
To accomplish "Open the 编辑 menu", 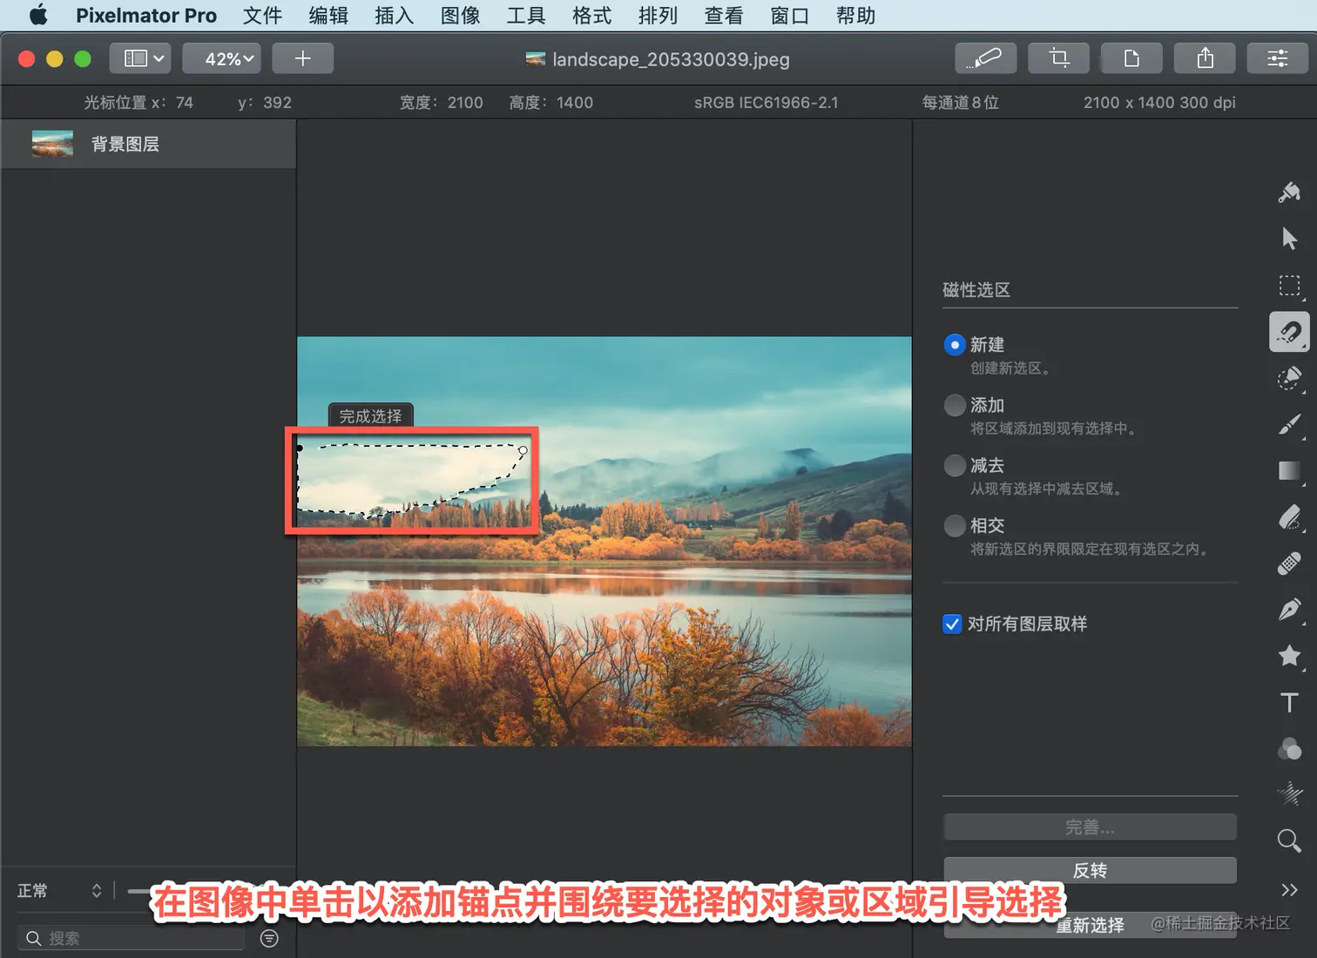I will click(328, 16).
